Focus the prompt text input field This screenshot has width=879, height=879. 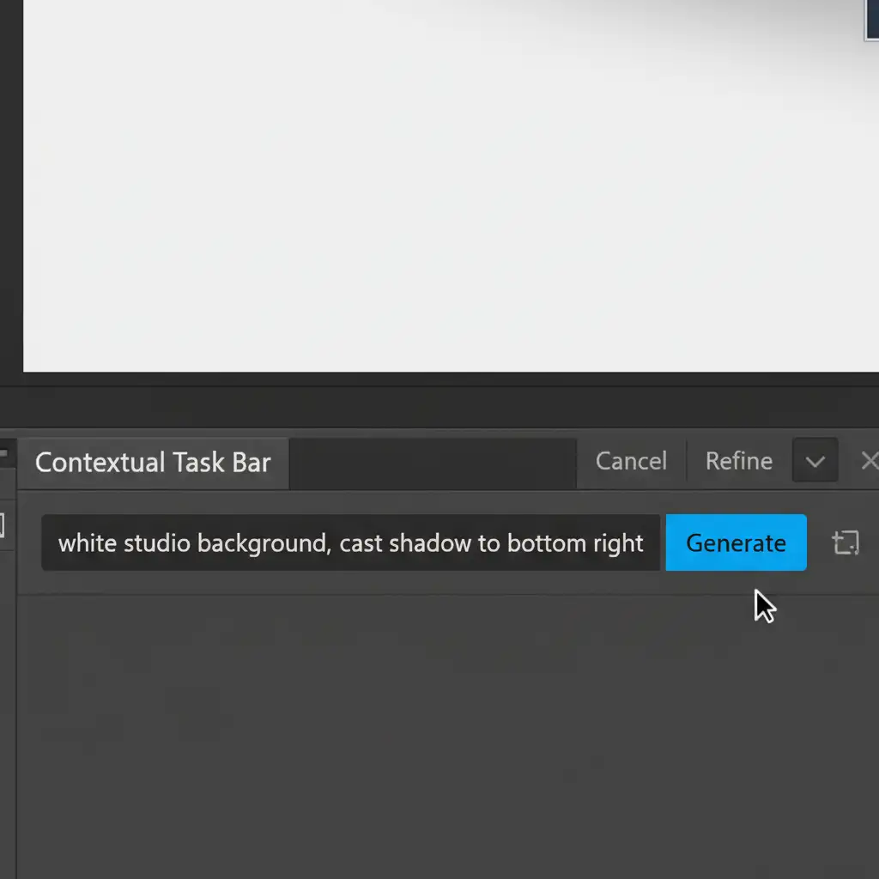350,543
